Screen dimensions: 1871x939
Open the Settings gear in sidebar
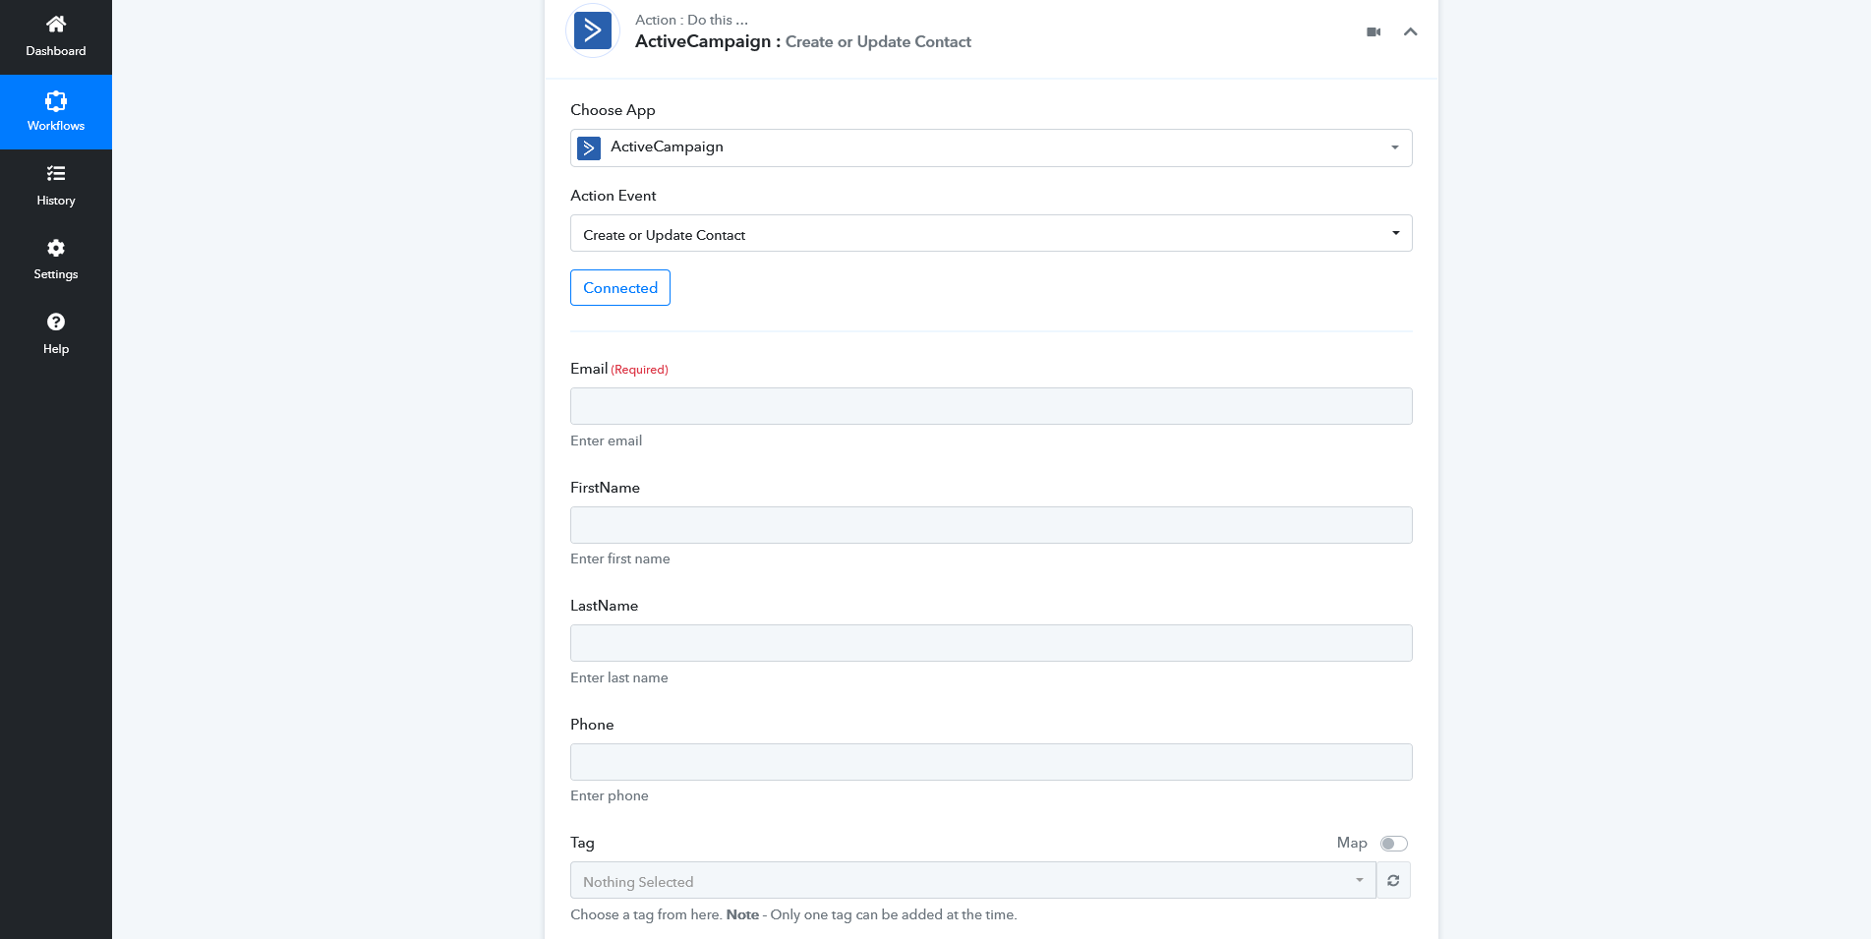click(x=56, y=261)
